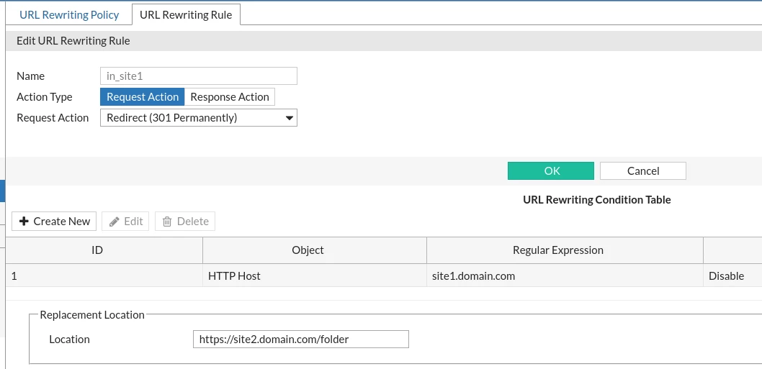Viewport: 762px width, 369px height.
Task: Select the row with ID 1
Action: [384, 275]
